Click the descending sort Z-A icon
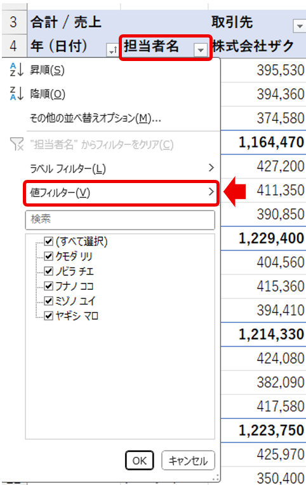 17,93
